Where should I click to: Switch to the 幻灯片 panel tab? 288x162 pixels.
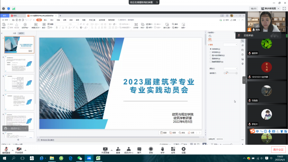tap(21, 33)
